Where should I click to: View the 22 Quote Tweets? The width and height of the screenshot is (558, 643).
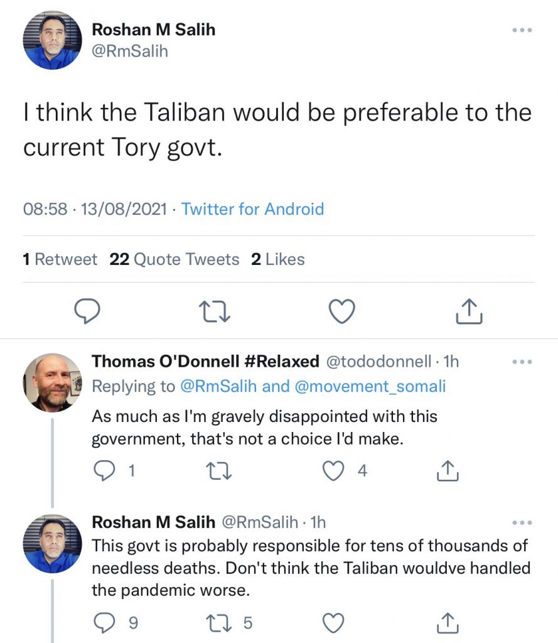[x=174, y=259]
